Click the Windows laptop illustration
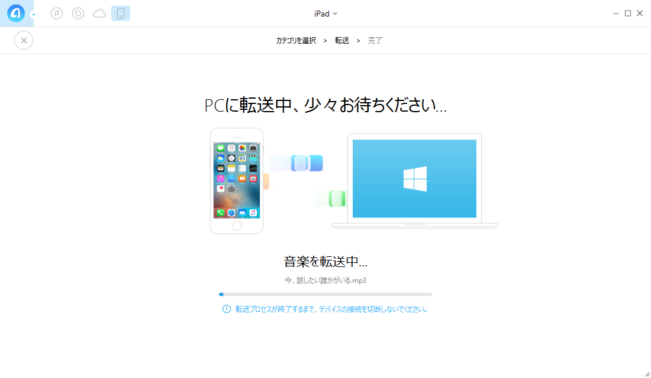Screen dimensions: 651x378 [x=414, y=181]
